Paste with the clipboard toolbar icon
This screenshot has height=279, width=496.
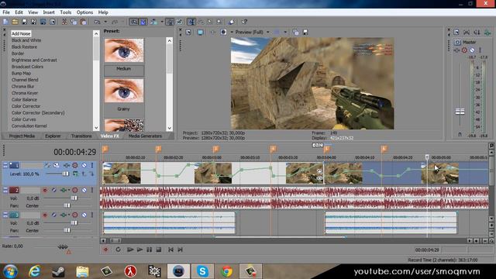83,22
